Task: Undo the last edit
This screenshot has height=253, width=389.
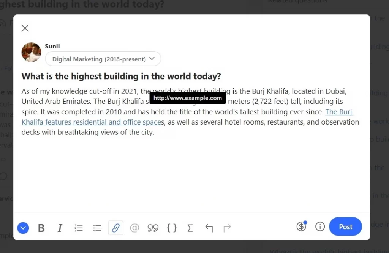Action: (x=209, y=228)
